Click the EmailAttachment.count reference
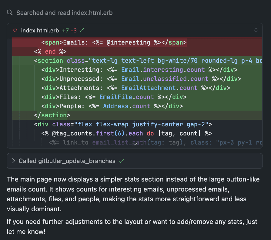This screenshot has height=240, width=271. coord(159,88)
